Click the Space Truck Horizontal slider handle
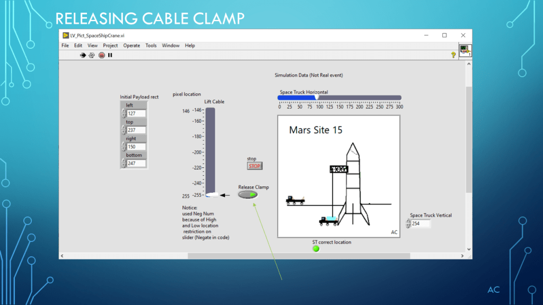 (317, 97)
